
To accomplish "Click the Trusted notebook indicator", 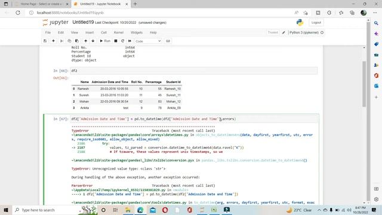I will 273,32.
